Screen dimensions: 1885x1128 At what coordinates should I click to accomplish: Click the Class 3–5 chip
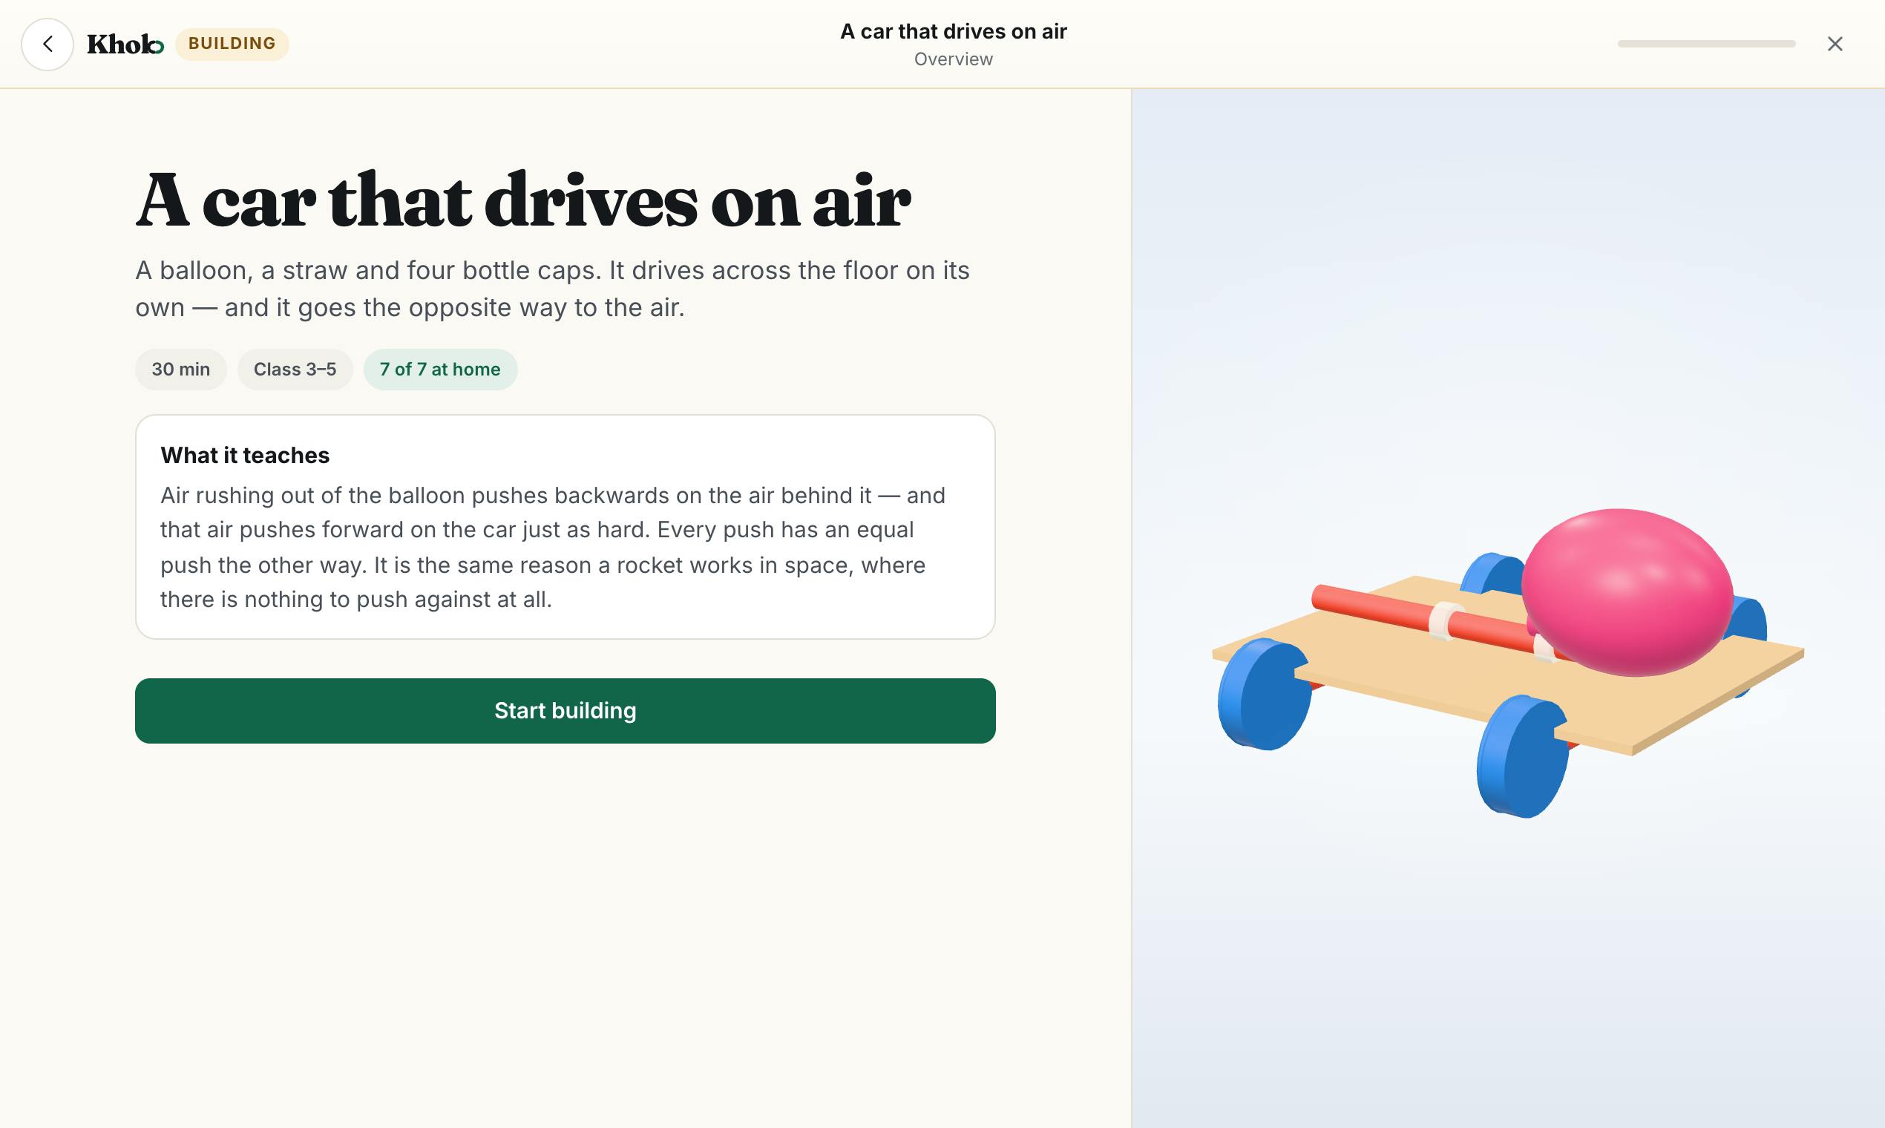[295, 370]
